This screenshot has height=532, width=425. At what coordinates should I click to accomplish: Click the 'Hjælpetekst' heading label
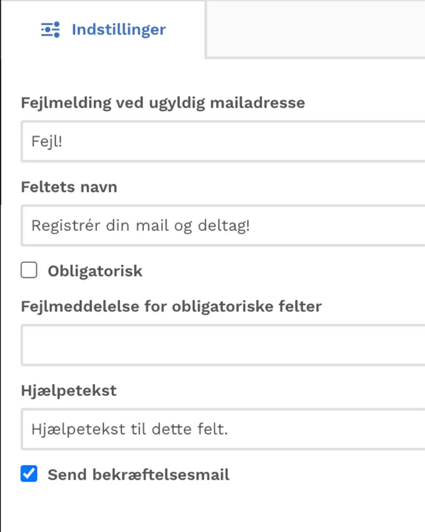[69, 391]
